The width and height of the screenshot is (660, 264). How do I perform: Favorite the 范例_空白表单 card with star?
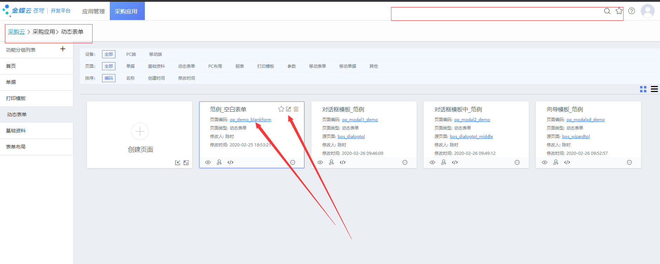281,109
